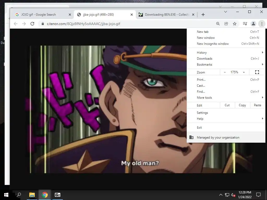Open a New Incognito window
Viewport: 267px width, 200px height.
pos(226,44)
